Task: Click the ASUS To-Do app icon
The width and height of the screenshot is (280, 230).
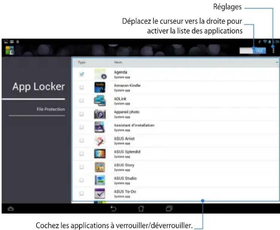Action: 100,193
